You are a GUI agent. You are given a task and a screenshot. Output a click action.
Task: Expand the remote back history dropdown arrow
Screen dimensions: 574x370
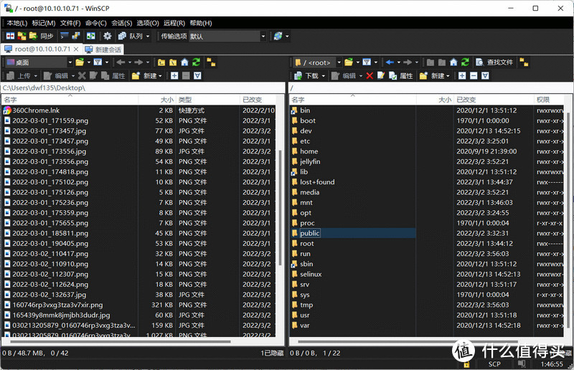[399, 62]
